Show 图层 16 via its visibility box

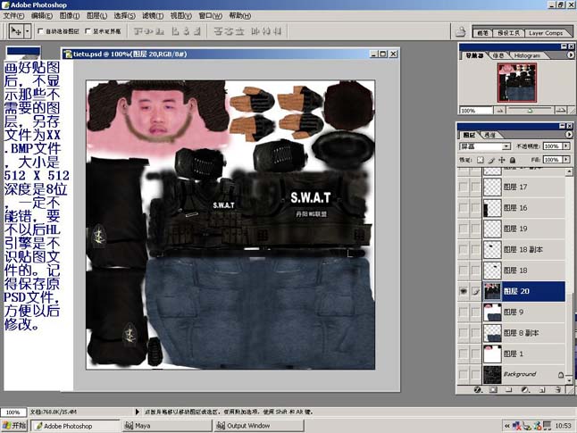464,208
